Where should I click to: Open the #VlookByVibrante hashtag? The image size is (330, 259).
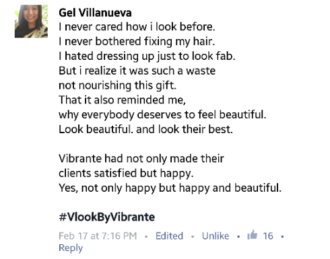point(107,217)
